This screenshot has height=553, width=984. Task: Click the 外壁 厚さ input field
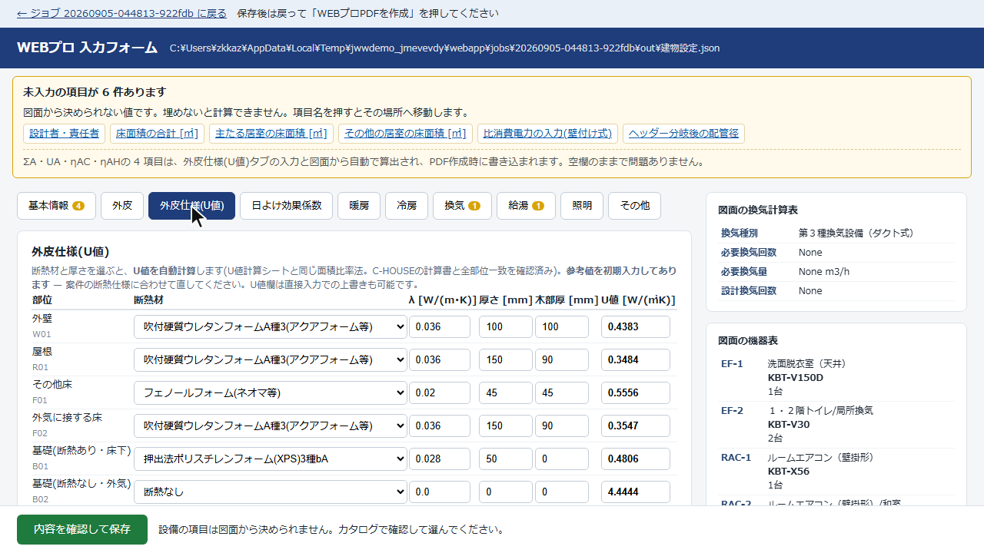click(x=506, y=326)
